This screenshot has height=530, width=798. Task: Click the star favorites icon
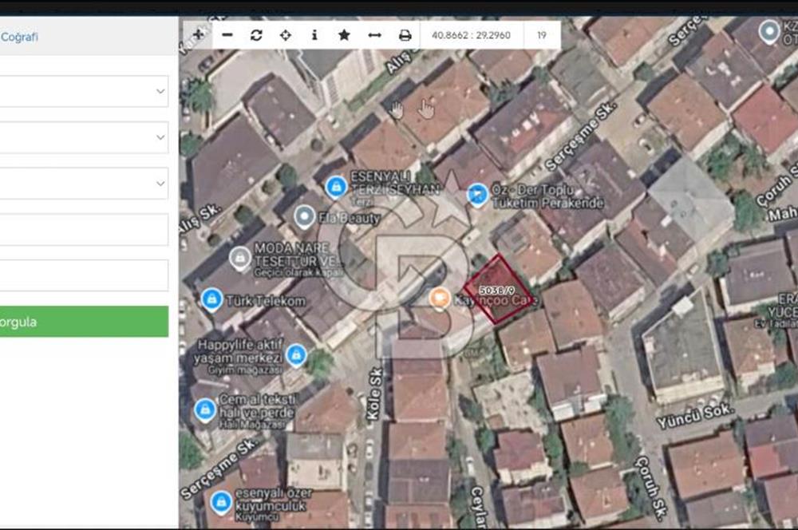[344, 34]
